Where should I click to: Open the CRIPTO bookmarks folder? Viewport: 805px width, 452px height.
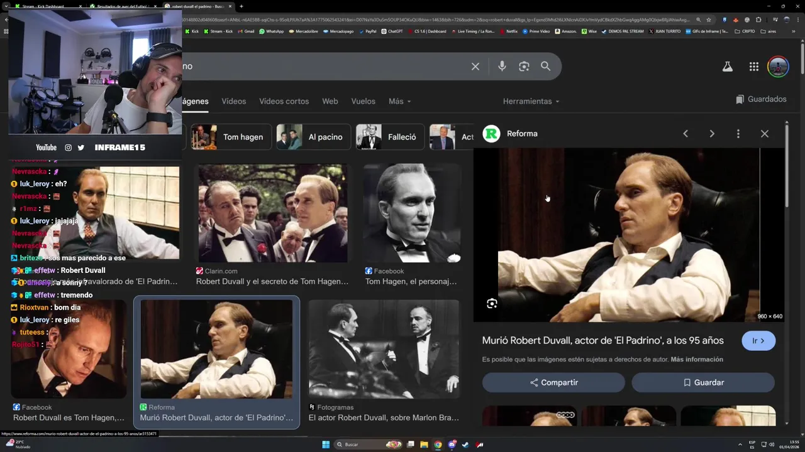(745, 31)
